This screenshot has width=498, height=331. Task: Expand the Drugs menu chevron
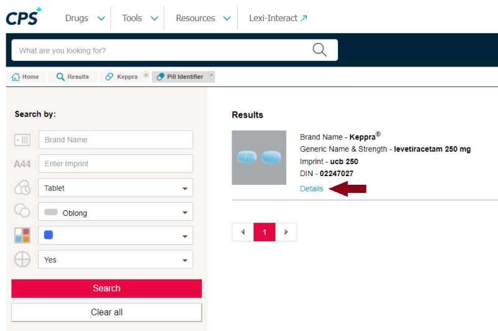101,19
